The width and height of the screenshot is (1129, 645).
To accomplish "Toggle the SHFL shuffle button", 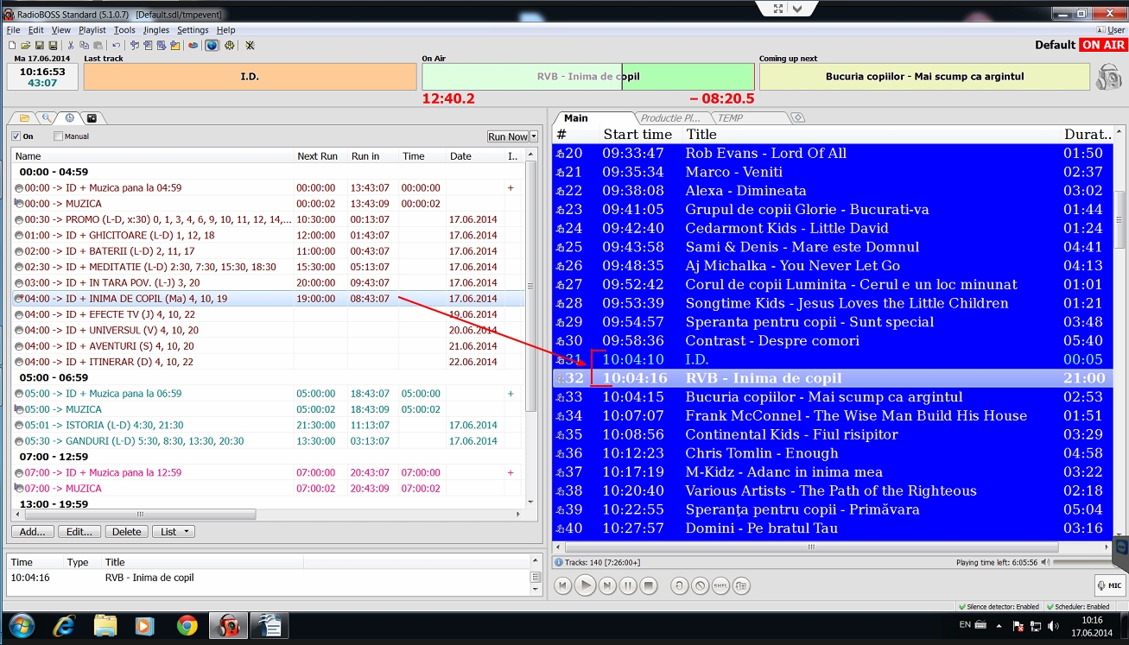I will click(721, 585).
